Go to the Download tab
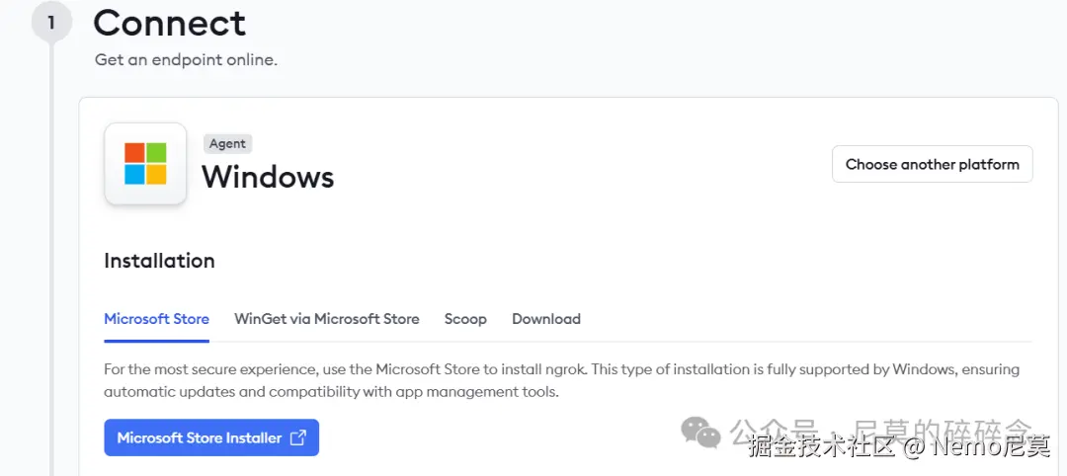 [x=545, y=319]
